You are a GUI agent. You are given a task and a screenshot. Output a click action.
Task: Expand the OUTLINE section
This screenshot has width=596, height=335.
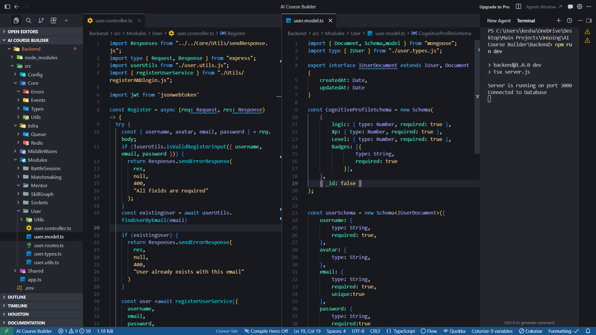41,297
